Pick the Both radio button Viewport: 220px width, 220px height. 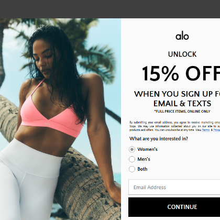(132, 169)
